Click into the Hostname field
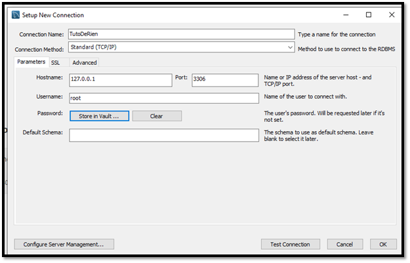Screen dimensions: 410x263 (121, 80)
